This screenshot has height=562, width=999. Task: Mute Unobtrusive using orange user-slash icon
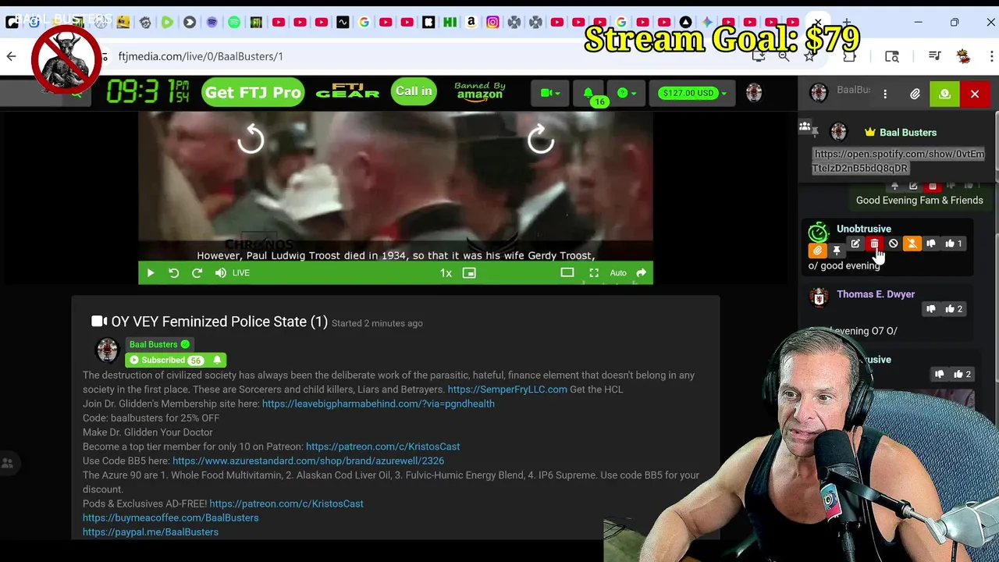912,244
